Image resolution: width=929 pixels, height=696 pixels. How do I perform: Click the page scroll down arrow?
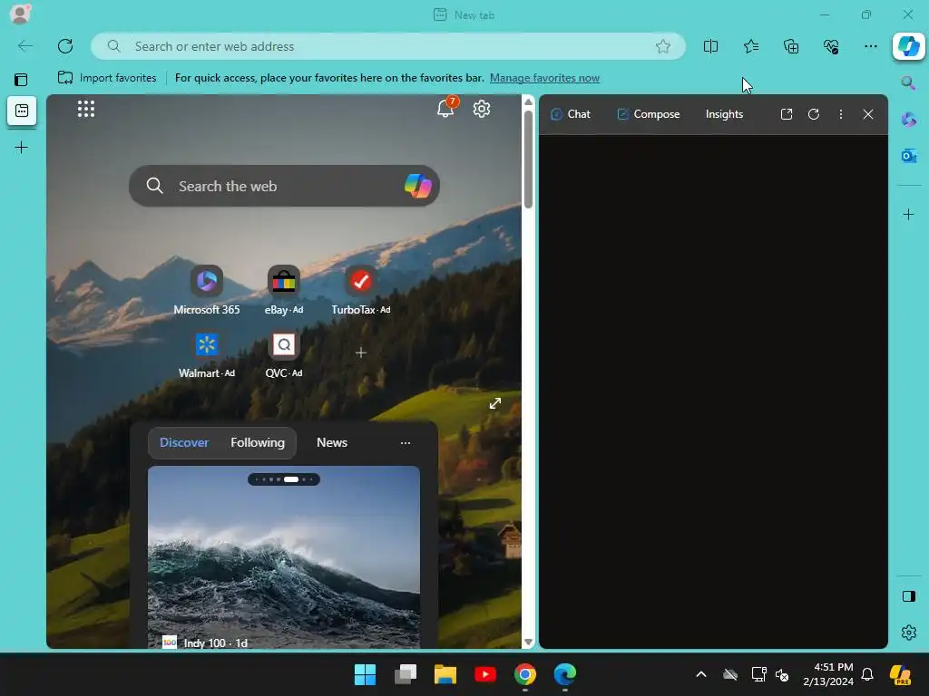pos(529,643)
